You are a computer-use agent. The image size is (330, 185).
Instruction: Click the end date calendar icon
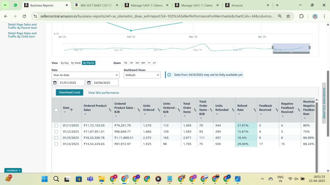point(89,83)
